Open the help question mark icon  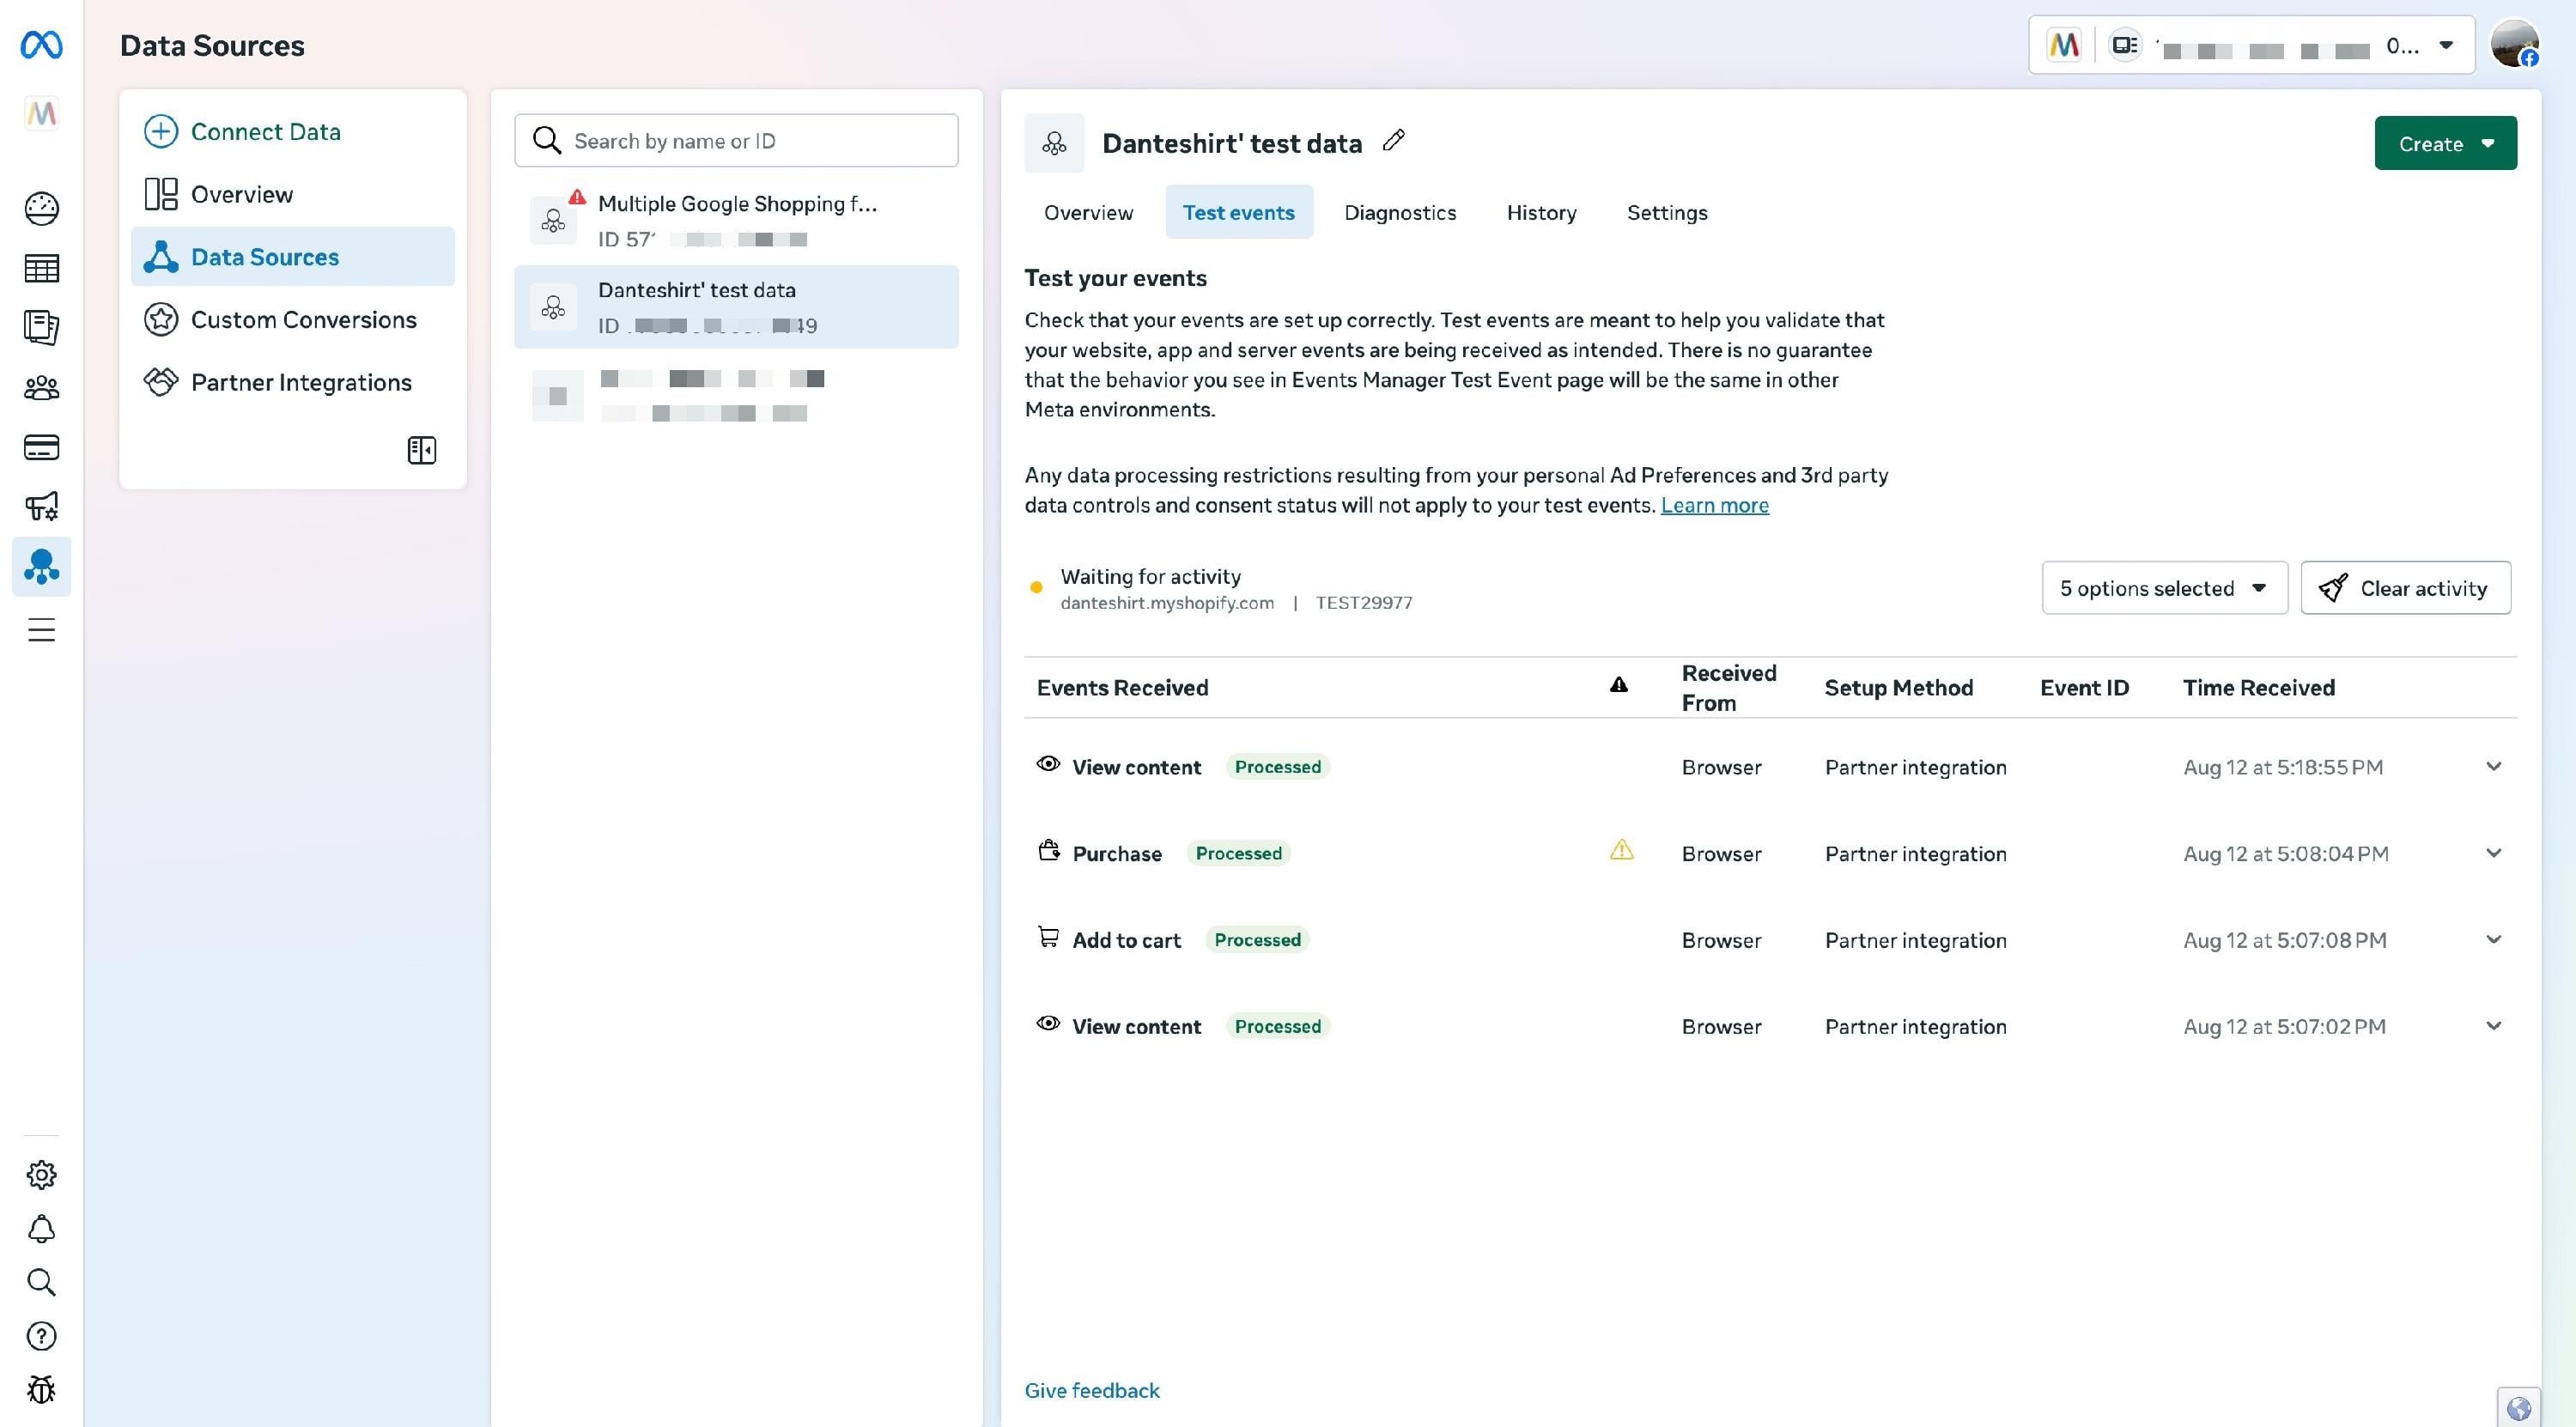pyautogui.click(x=41, y=1336)
